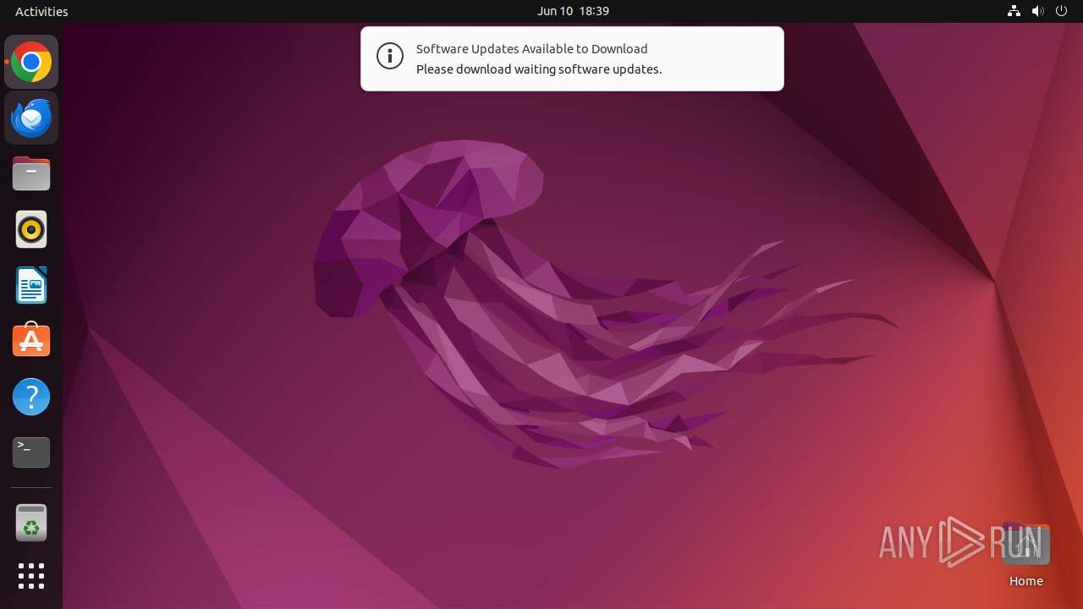Open the Help question mark icon

[x=31, y=397]
